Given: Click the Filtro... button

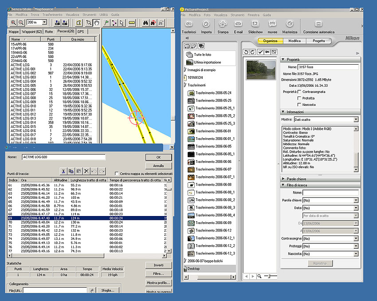Looking at the screenshot, I should pyautogui.click(x=158, y=274).
